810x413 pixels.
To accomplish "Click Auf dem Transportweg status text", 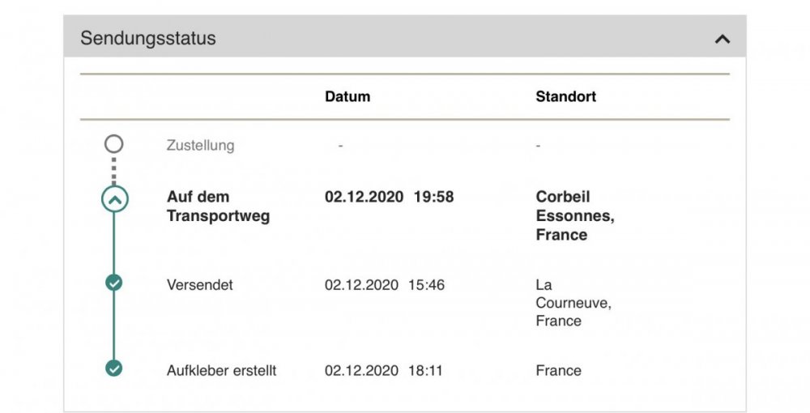I will (218, 206).
